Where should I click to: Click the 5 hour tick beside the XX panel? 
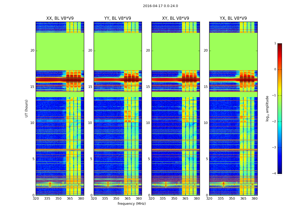[x=33, y=159]
